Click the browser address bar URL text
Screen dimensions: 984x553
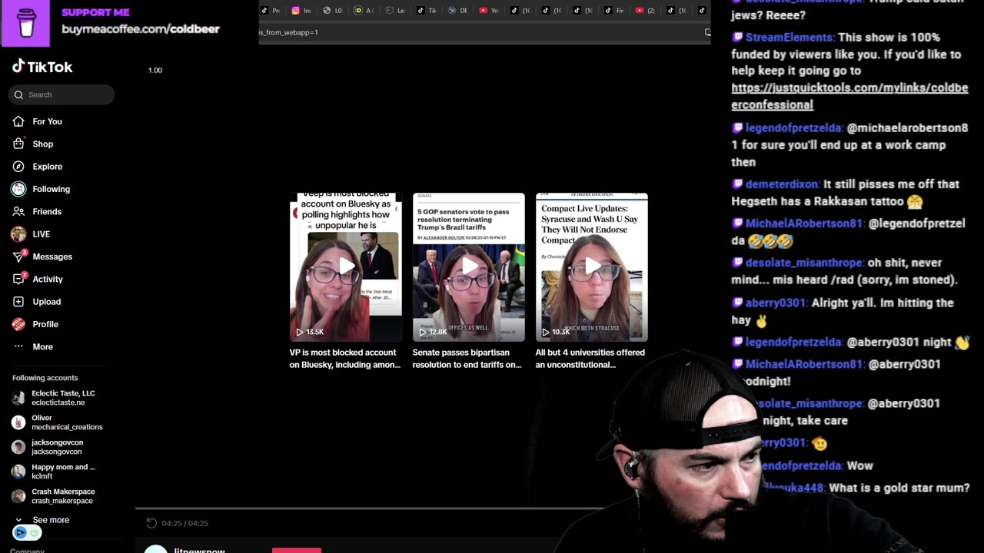point(288,32)
